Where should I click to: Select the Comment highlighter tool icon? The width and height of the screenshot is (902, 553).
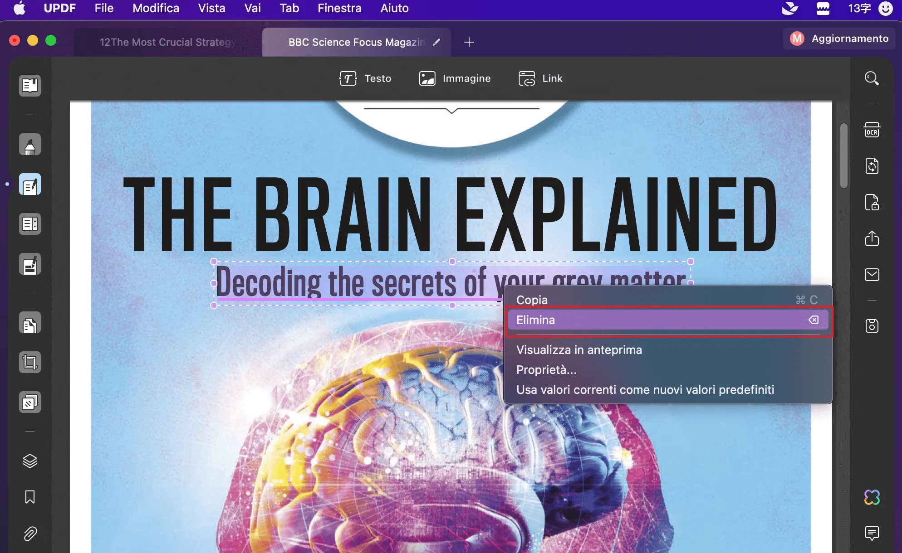pos(30,145)
